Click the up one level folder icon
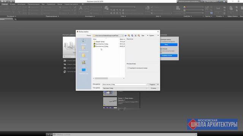The width and height of the screenshot is (243, 136). 129,36
